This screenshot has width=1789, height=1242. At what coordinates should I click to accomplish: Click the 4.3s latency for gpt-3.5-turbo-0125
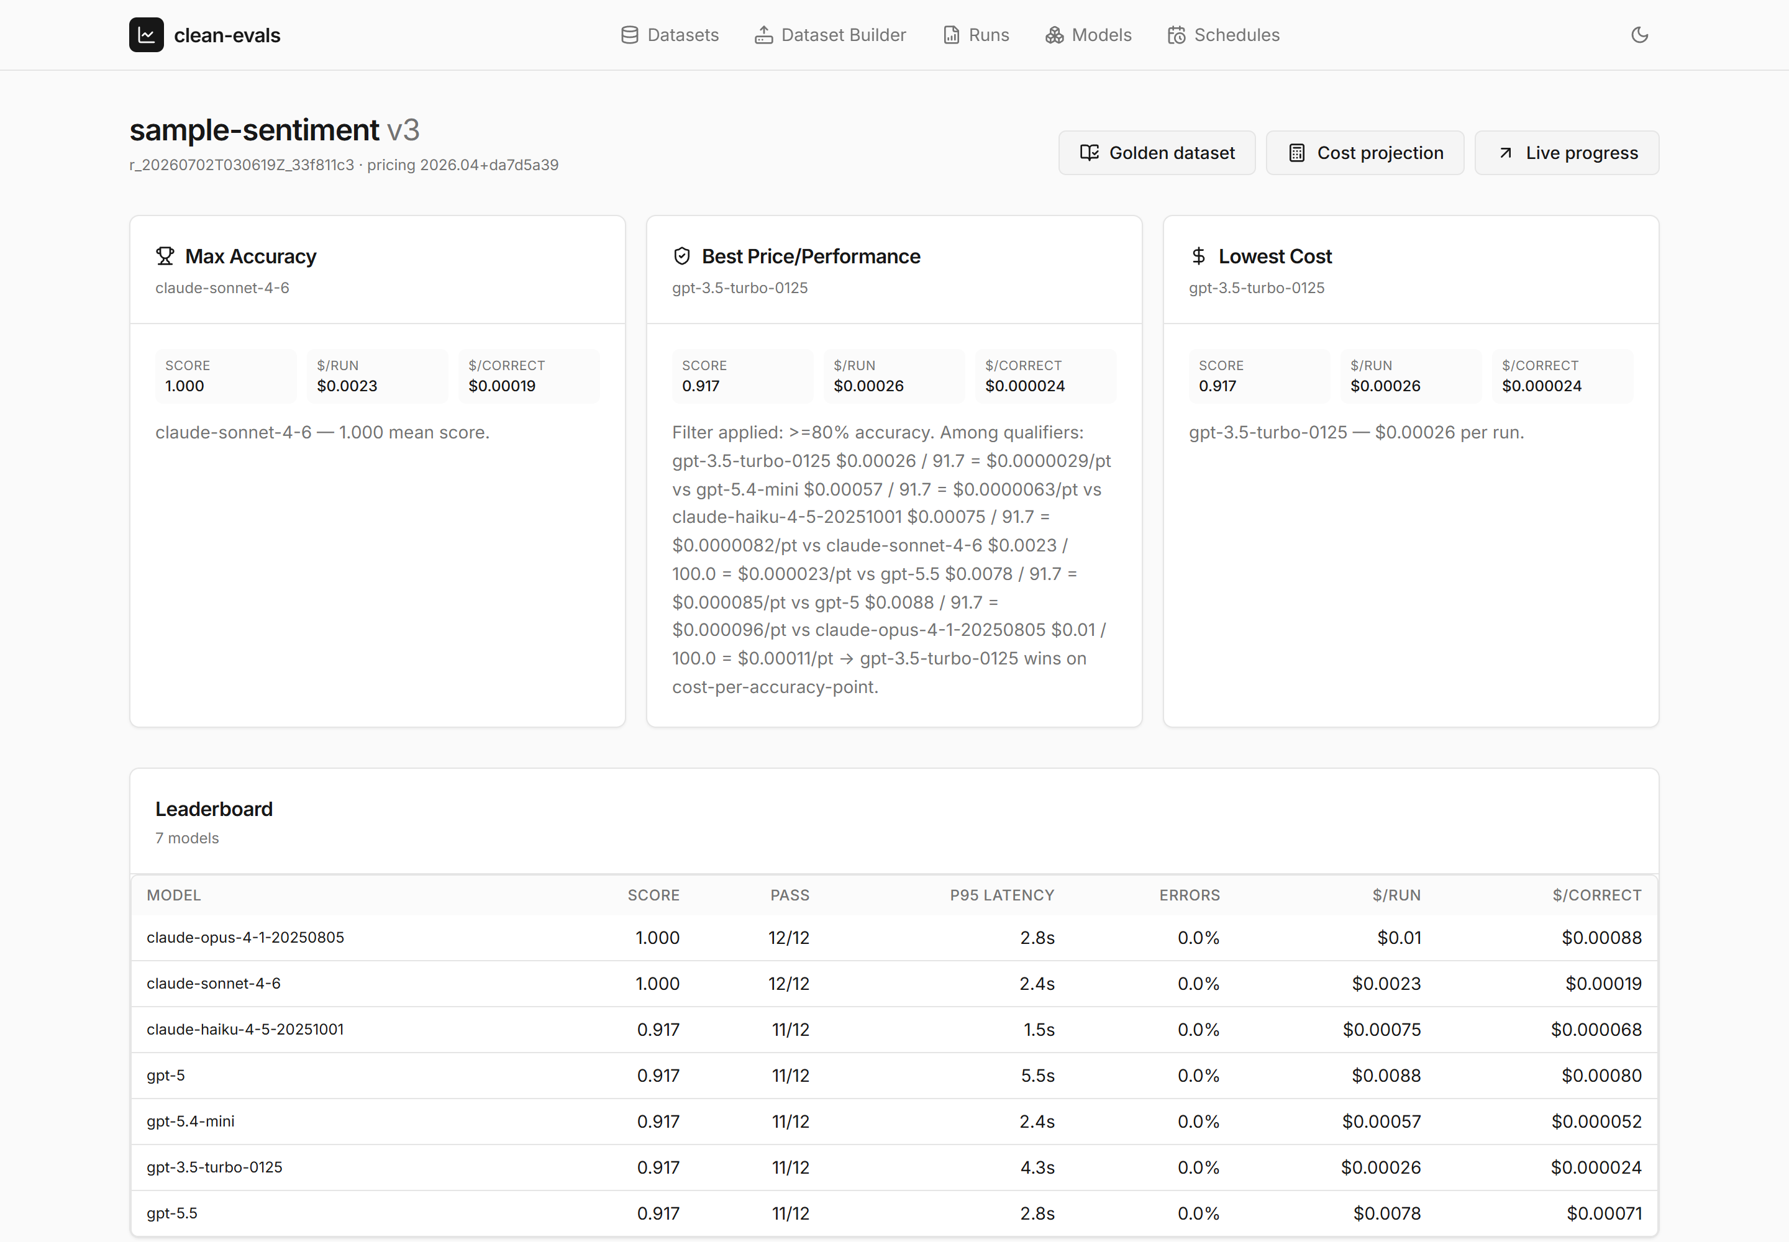click(1038, 1167)
